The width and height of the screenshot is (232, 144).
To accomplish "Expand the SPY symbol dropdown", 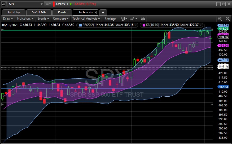I will (41, 4).
